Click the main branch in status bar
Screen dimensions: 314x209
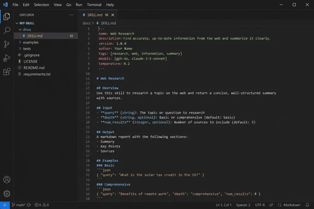(19, 205)
